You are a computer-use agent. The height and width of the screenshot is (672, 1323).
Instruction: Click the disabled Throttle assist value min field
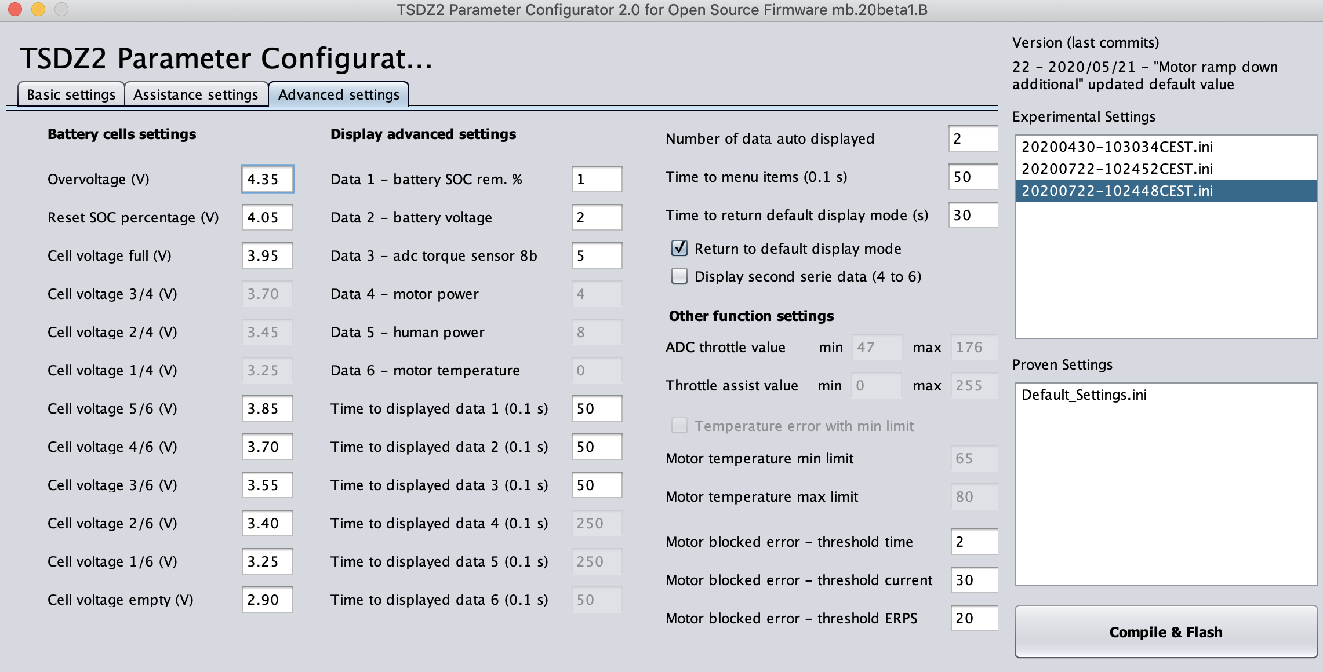[877, 385]
